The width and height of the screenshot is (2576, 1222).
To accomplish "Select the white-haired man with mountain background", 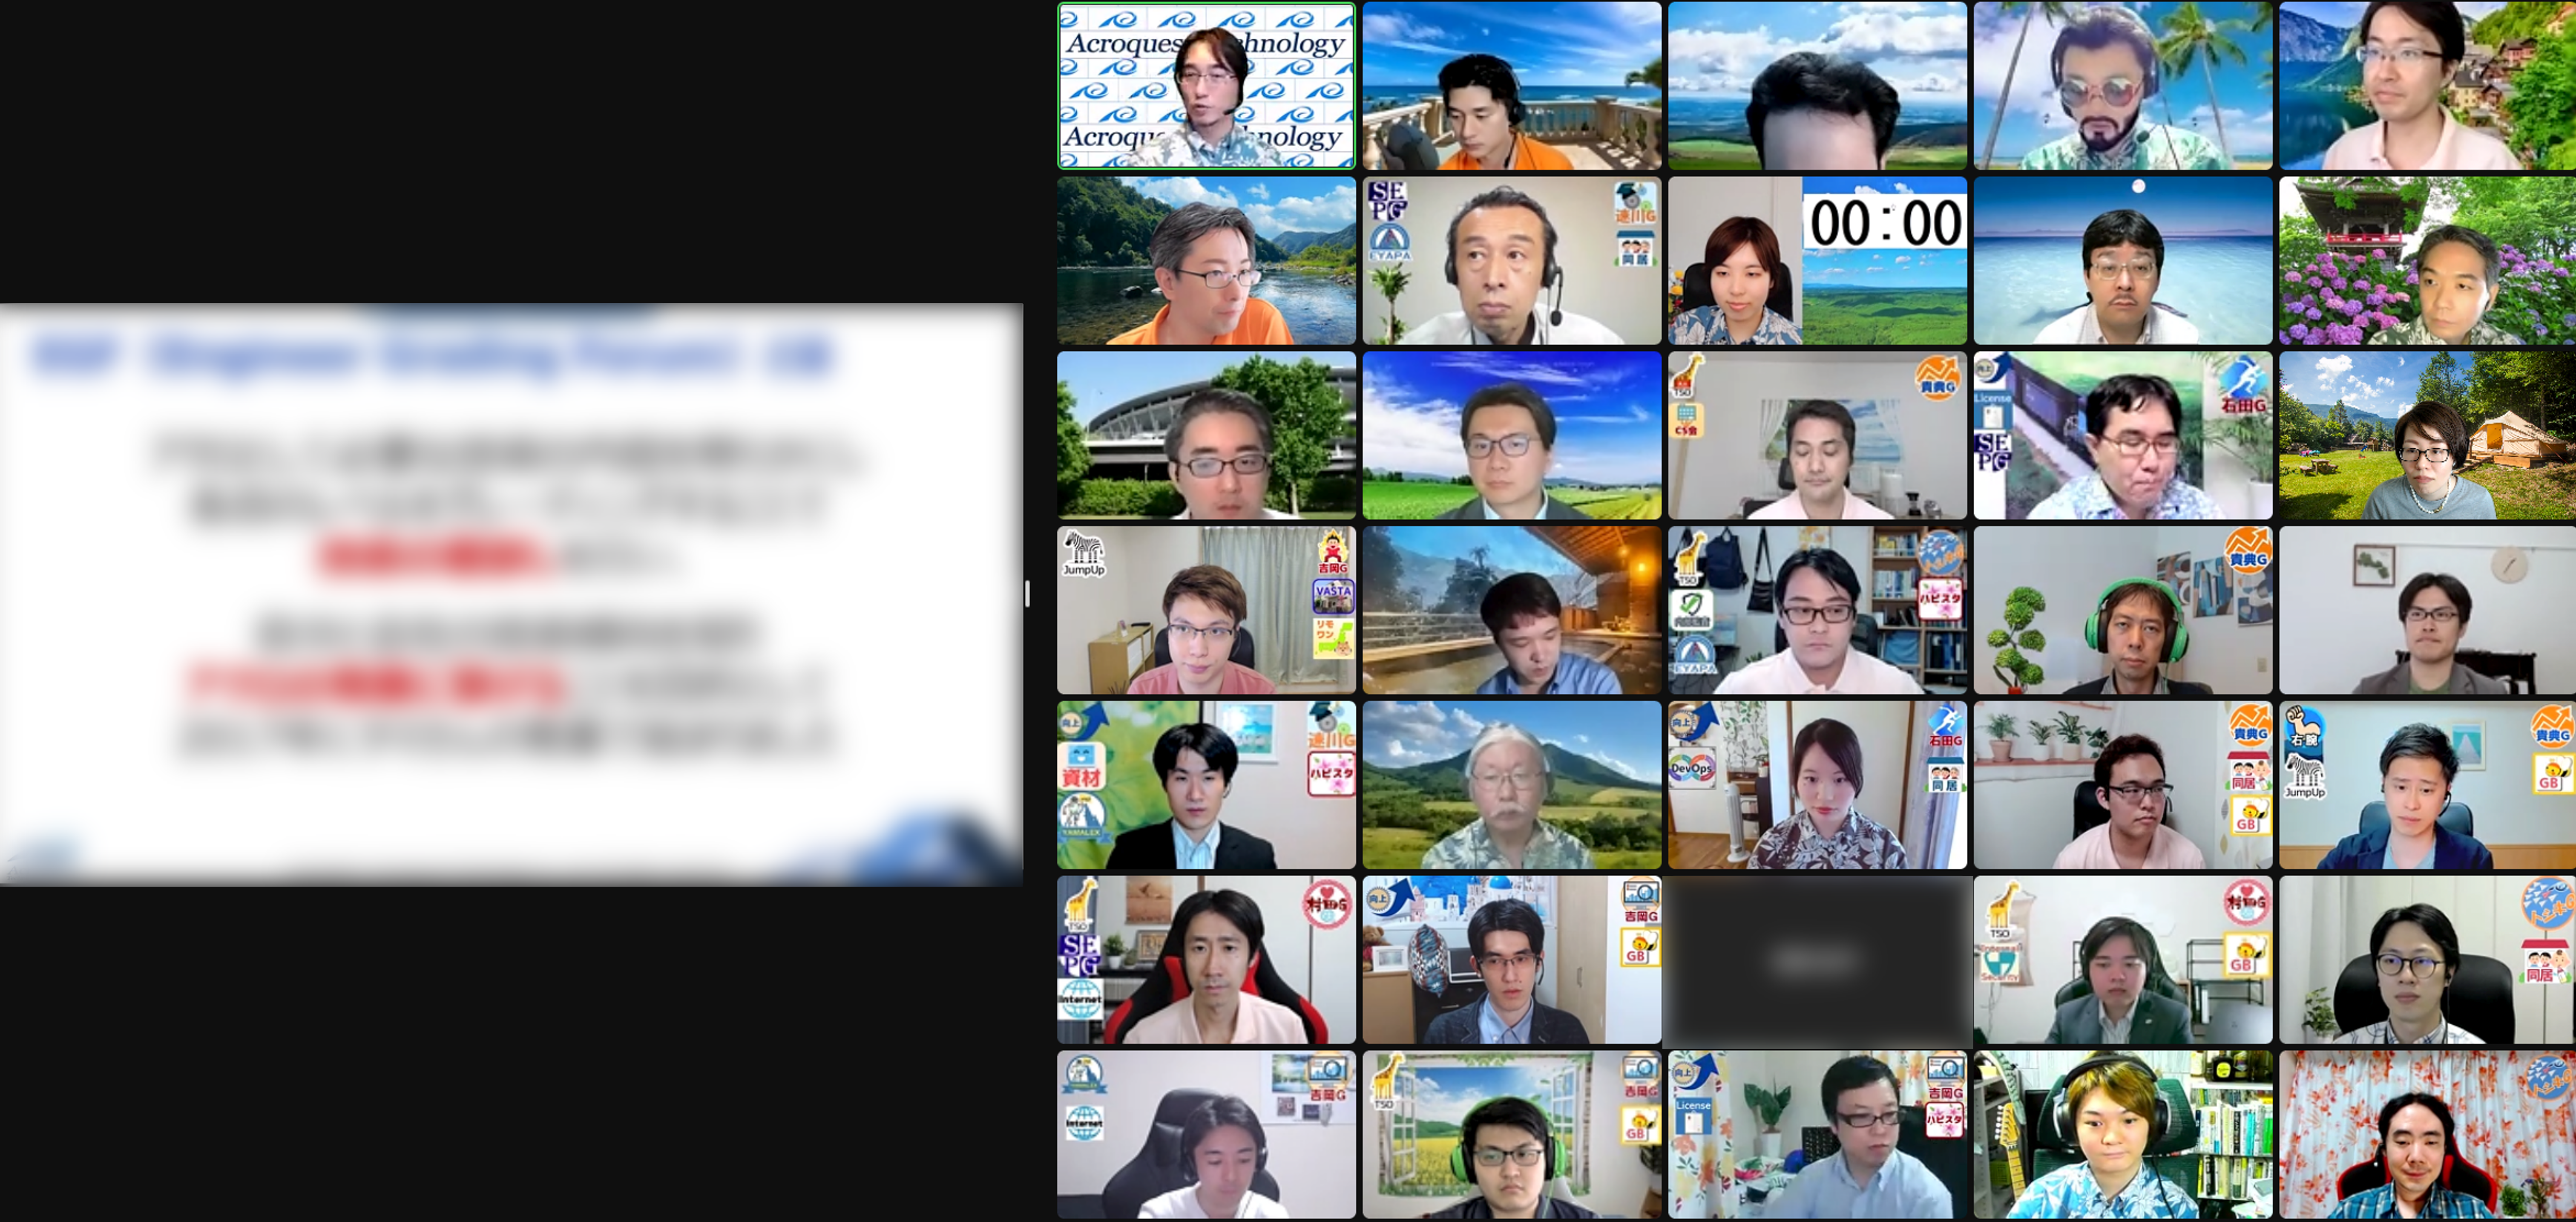I will coord(1511,785).
